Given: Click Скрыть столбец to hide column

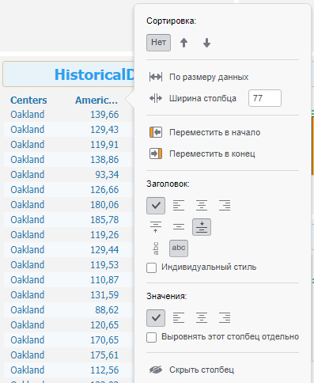Looking at the screenshot, I should click(191, 370).
